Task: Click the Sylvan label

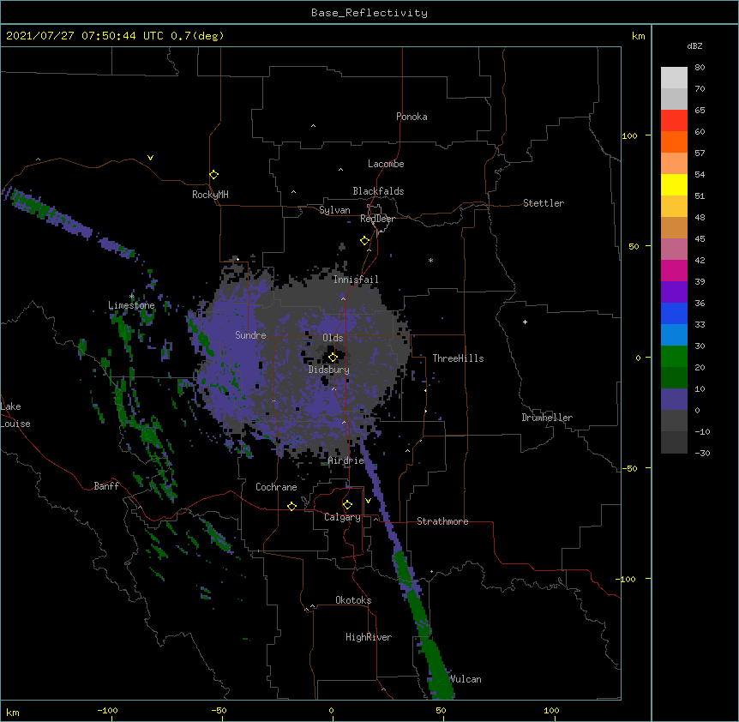Action: click(x=334, y=210)
